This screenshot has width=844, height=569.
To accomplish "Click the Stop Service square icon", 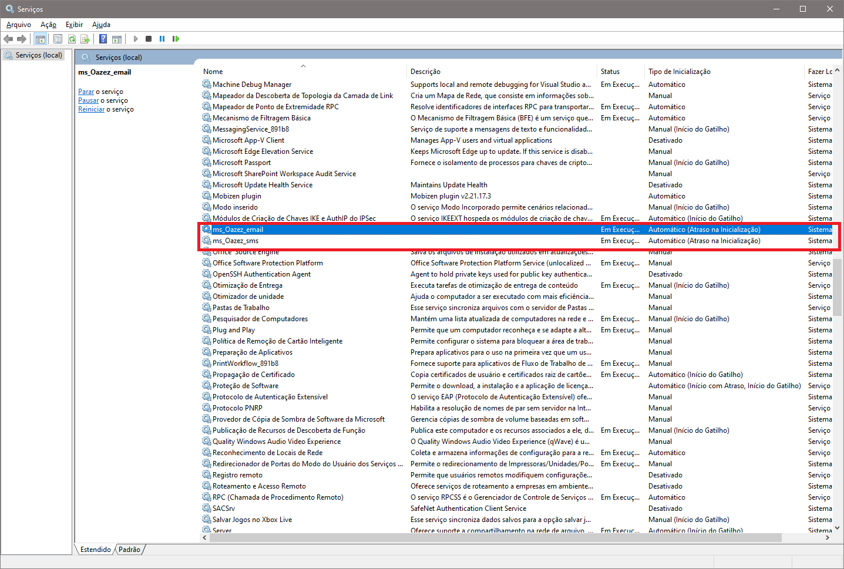I will pyautogui.click(x=149, y=39).
